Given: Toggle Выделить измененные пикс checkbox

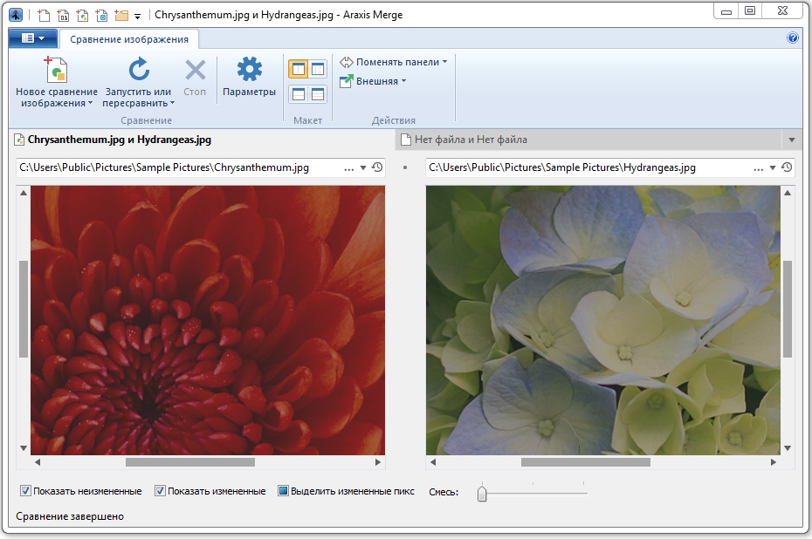Looking at the screenshot, I should pyautogui.click(x=283, y=491).
